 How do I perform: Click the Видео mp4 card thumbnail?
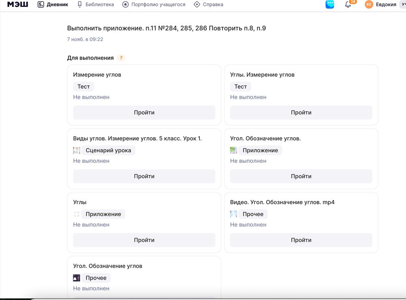[233, 214]
